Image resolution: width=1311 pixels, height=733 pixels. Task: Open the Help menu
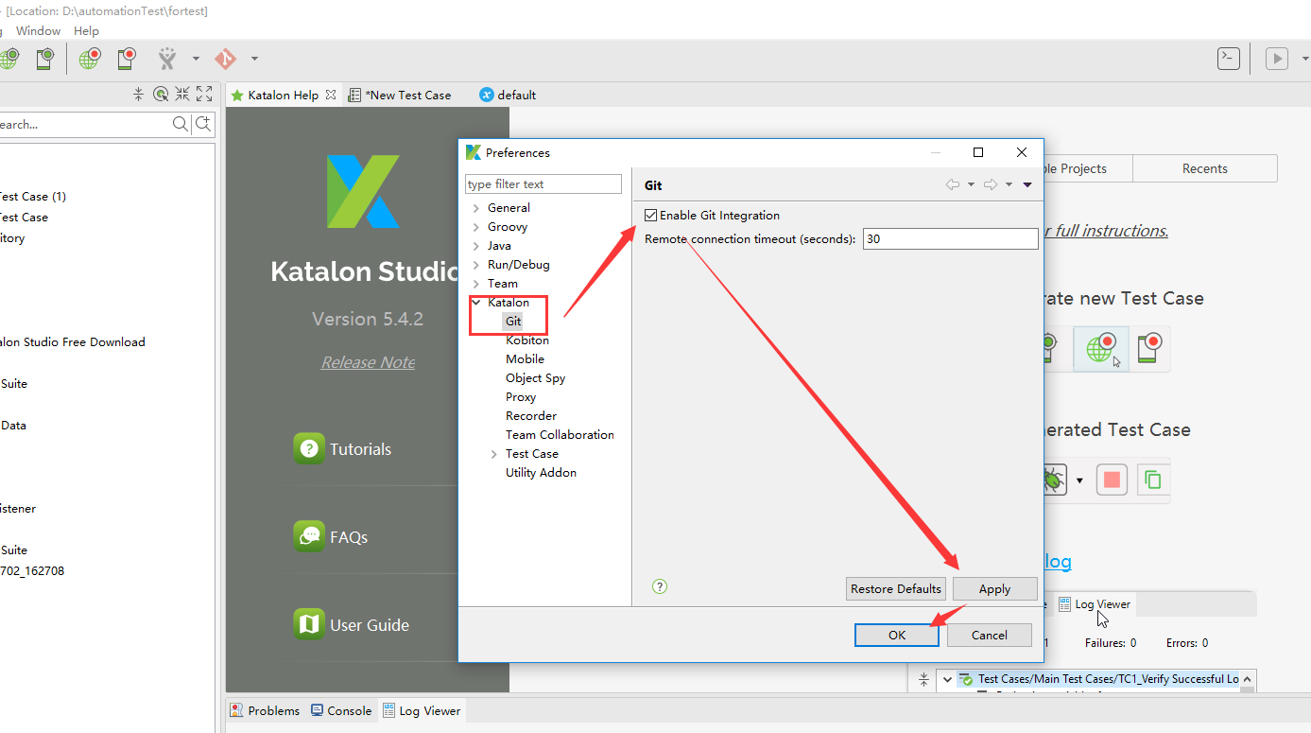[x=86, y=31]
